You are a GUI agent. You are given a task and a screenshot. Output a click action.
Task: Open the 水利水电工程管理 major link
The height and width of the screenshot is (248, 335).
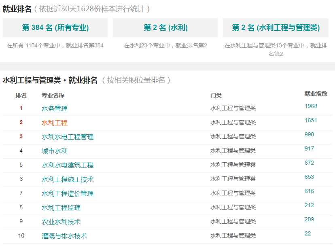pos(68,137)
